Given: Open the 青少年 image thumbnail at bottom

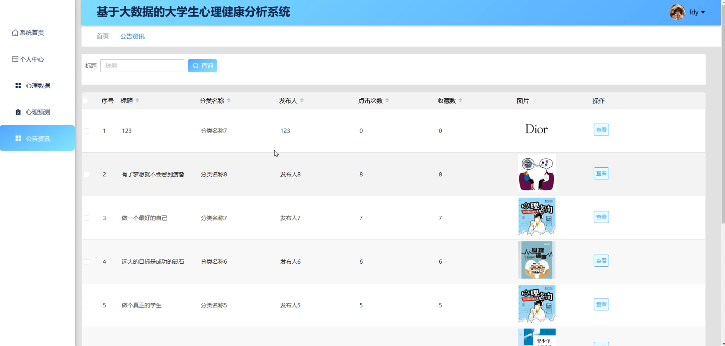Looking at the screenshot, I should click(x=537, y=337).
